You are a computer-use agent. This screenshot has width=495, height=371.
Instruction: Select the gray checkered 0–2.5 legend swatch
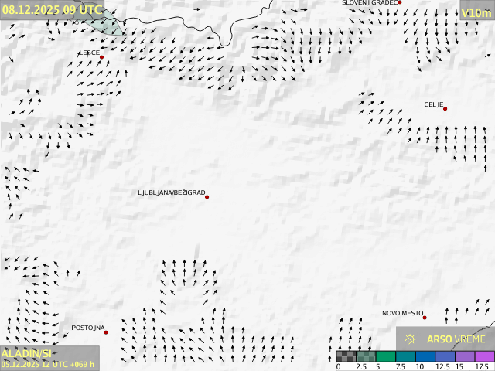346,356
